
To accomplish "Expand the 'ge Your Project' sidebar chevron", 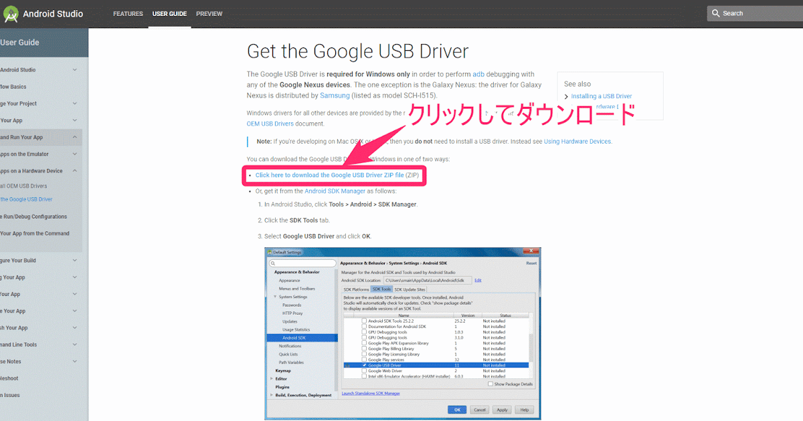I will click(74, 104).
